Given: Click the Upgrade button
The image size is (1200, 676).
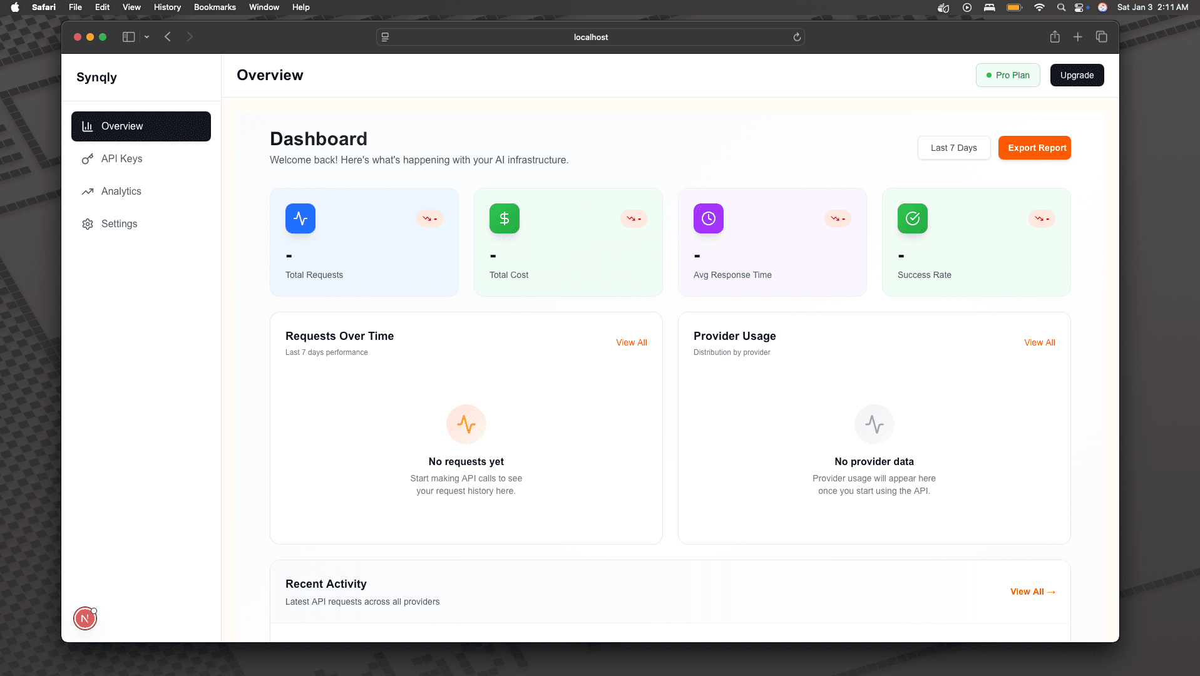Looking at the screenshot, I should (1077, 75).
